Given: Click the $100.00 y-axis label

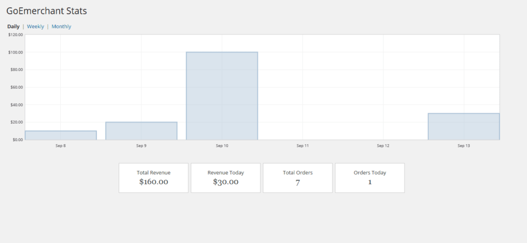Looking at the screenshot, I should 15,52.
